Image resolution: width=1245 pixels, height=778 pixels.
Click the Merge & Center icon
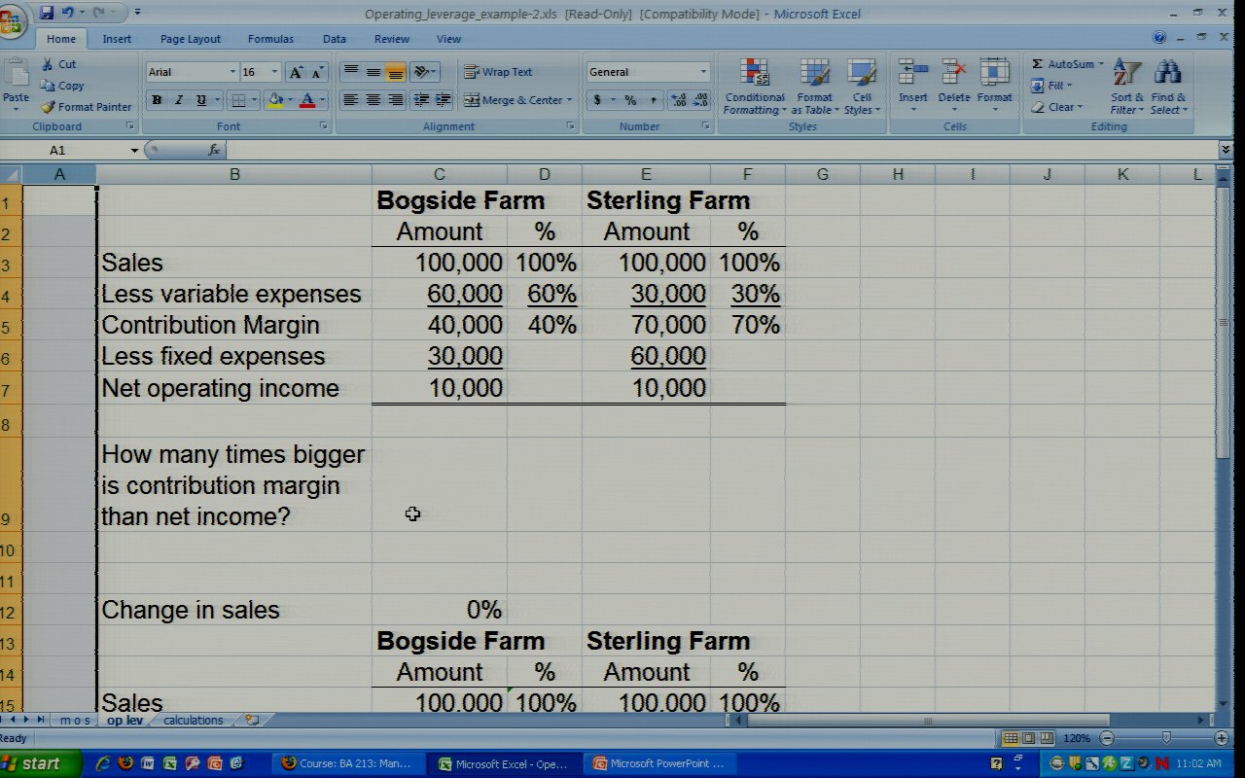472,100
